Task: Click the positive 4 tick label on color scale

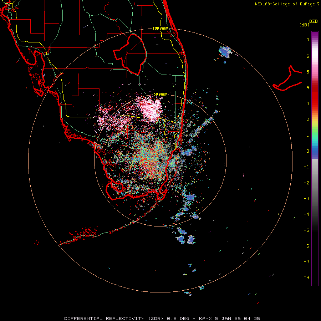Action: click(x=308, y=88)
